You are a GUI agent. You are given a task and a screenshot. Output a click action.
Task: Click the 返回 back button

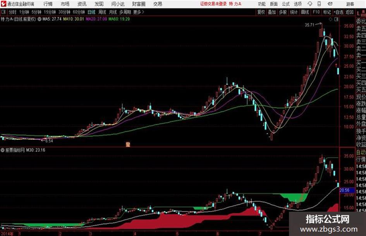pyautogui.click(x=349, y=12)
